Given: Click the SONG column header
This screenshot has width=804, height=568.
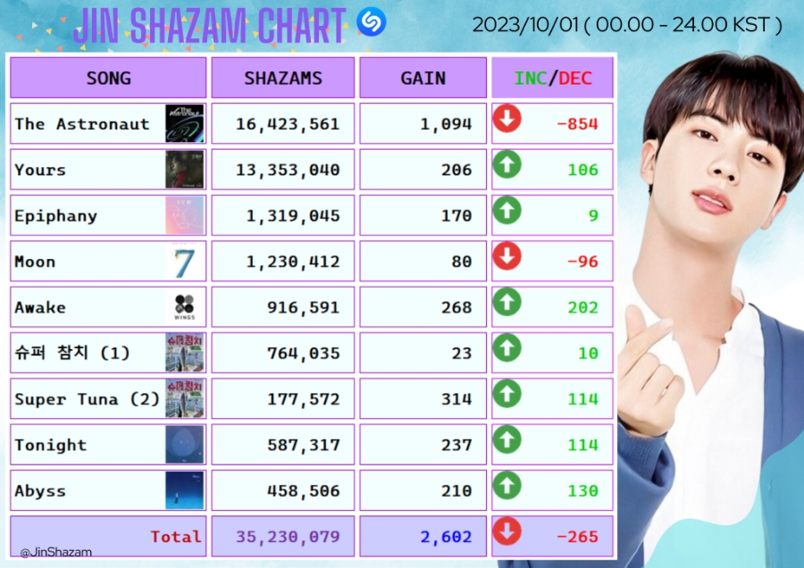Looking at the screenshot, I should (x=108, y=78).
